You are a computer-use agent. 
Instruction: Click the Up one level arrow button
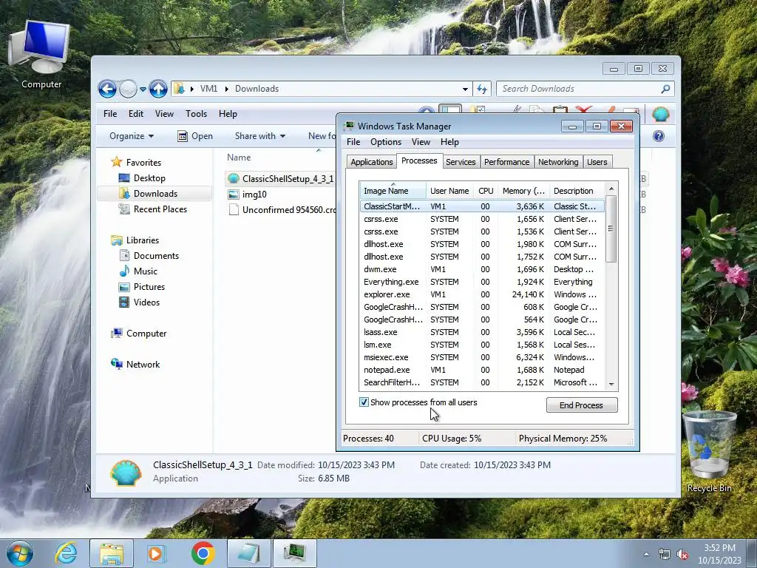pyautogui.click(x=158, y=89)
